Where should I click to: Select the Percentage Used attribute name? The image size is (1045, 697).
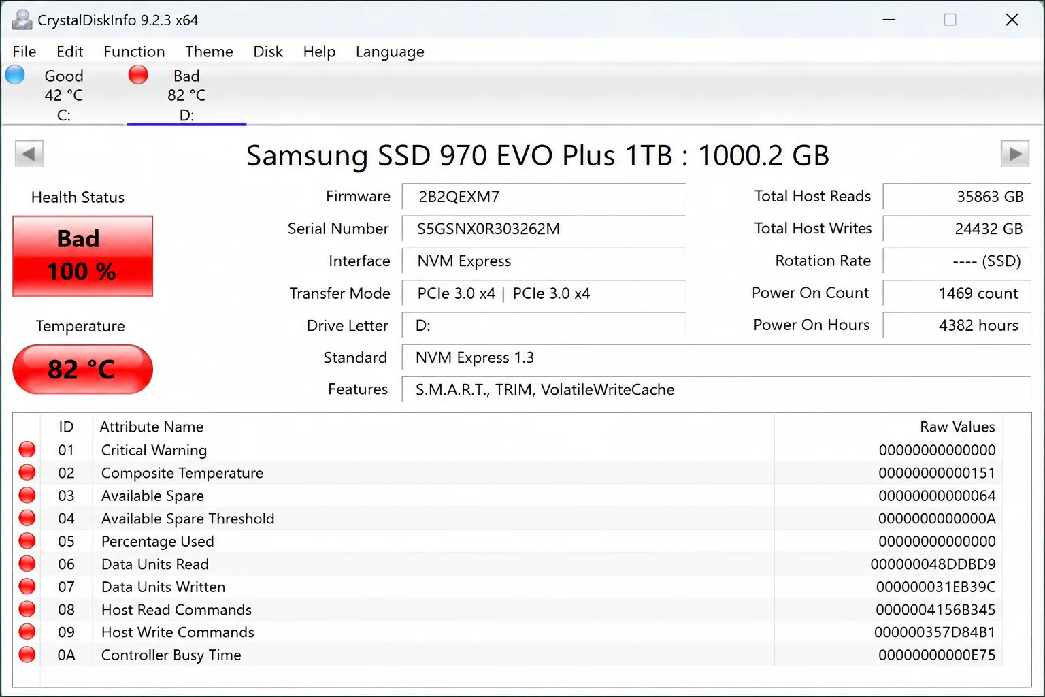coord(158,541)
